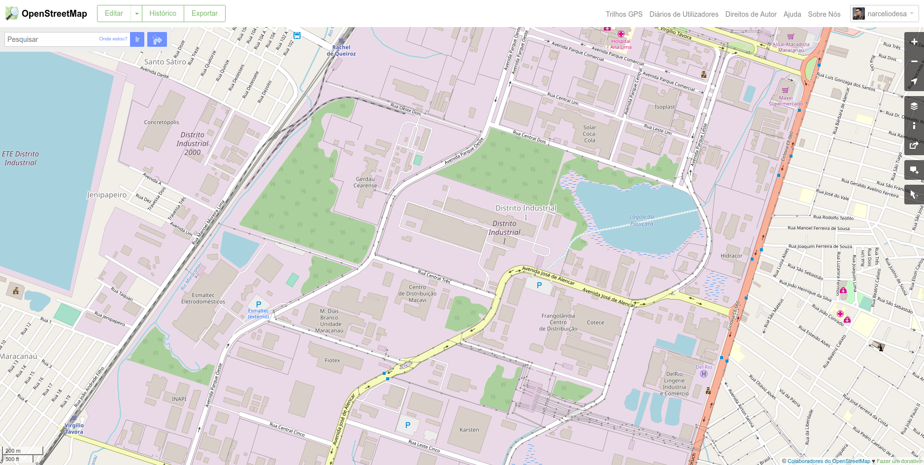Click the Isoplast label
Image resolution: width=924 pixels, height=465 pixels.
click(x=664, y=107)
